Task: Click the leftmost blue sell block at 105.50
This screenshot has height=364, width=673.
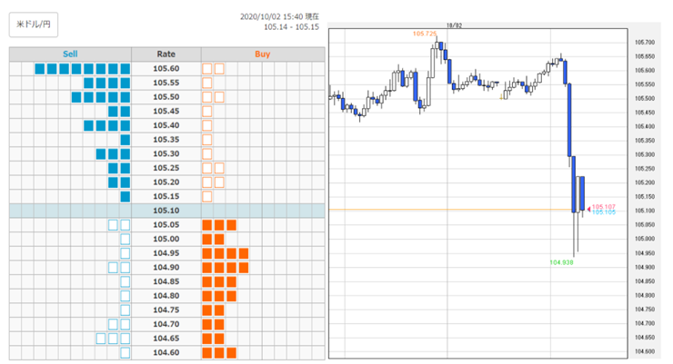Action: point(76,97)
